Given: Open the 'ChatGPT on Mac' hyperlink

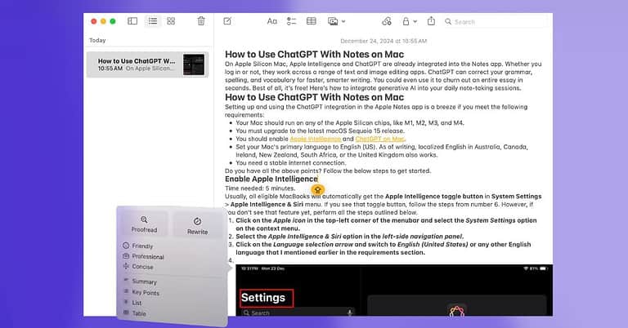Looking at the screenshot, I should (x=380, y=139).
